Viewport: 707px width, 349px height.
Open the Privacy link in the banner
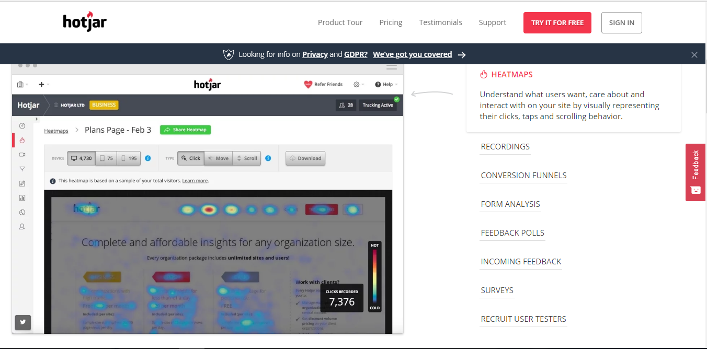pyautogui.click(x=315, y=54)
